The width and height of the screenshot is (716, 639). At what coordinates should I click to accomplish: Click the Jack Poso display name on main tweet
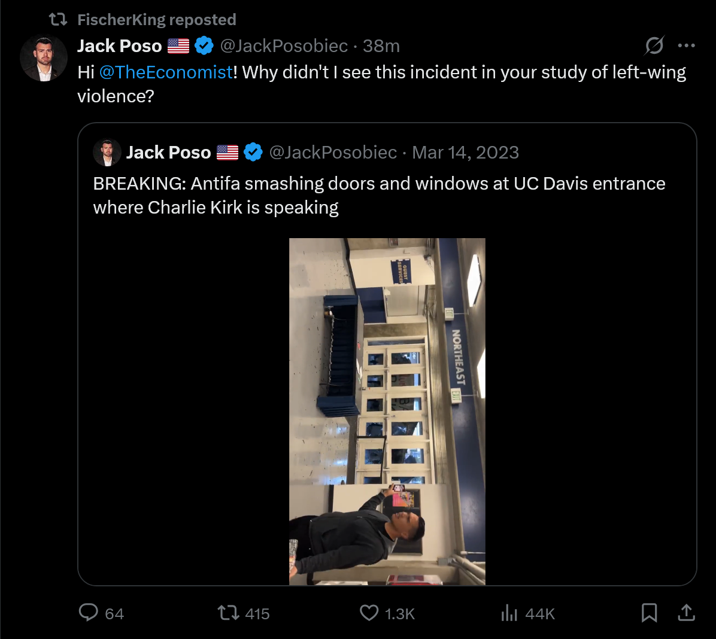tap(120, 45)
